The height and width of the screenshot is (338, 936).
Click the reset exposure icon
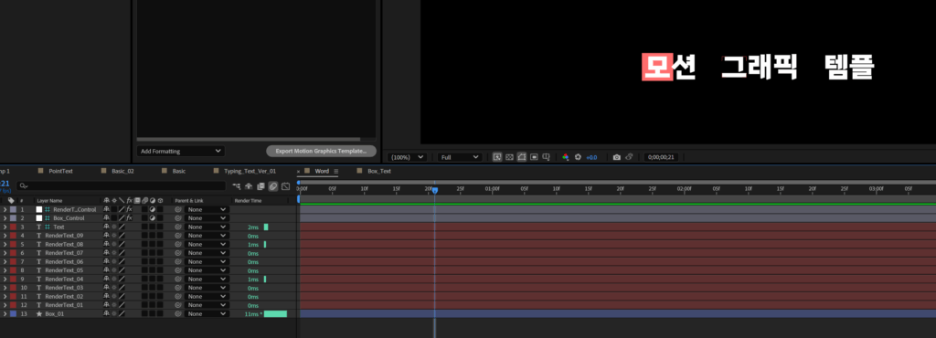coord(578,157)
